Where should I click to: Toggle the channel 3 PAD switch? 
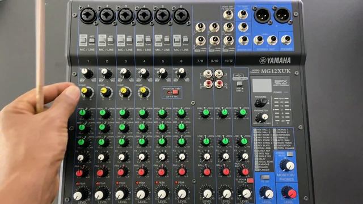tap(121, 40)
